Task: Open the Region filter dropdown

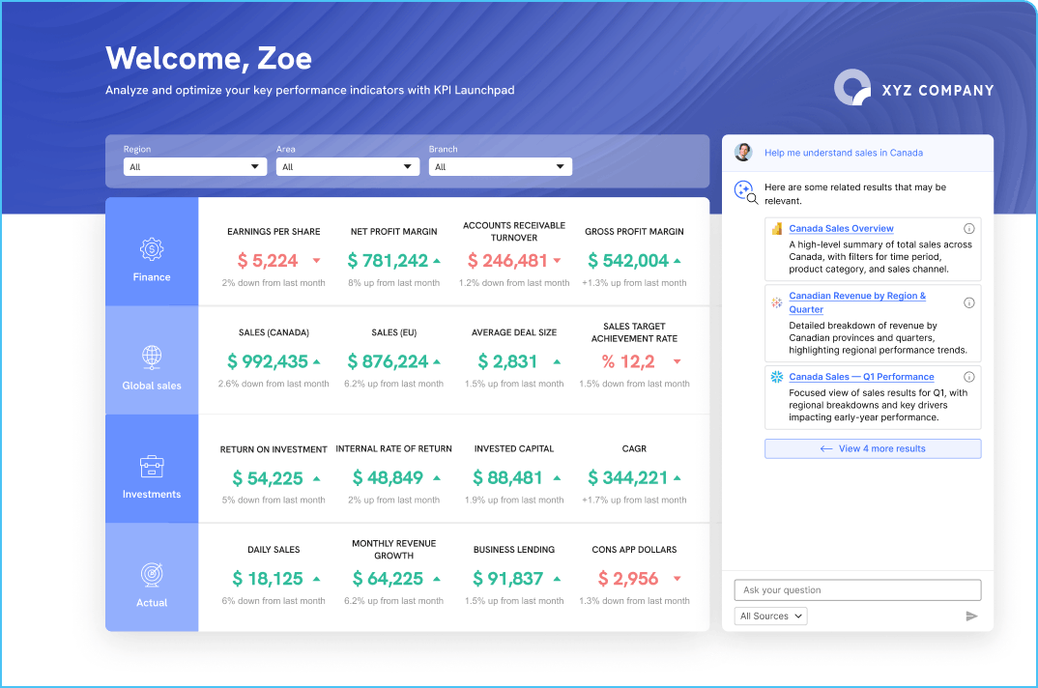Action: 194,166
